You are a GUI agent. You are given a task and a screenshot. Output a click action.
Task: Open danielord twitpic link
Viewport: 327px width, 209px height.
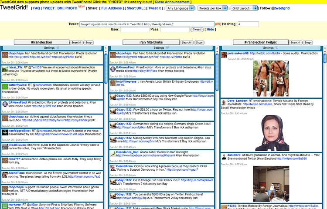291,158
